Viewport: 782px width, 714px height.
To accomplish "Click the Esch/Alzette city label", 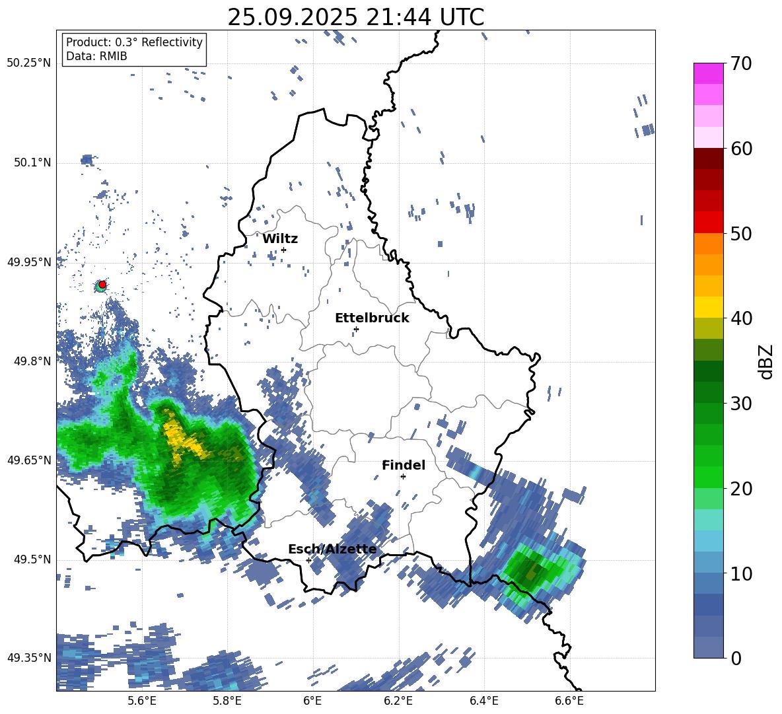I will pyautogui.click(x=332, y=549).
